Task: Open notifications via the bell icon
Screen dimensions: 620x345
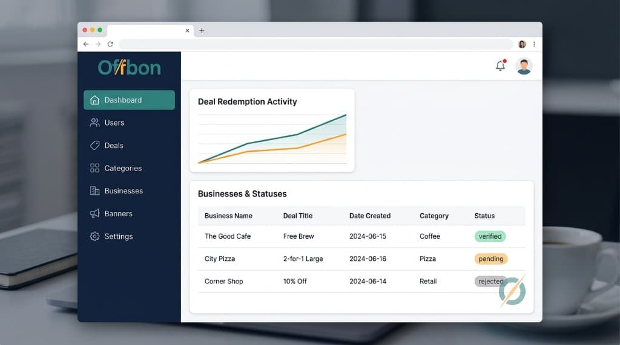Action: coord(501,65)
